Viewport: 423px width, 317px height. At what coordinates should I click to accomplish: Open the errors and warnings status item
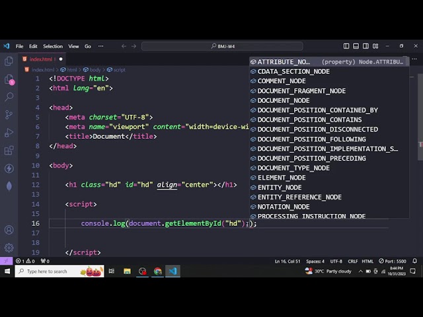(25, 261)
